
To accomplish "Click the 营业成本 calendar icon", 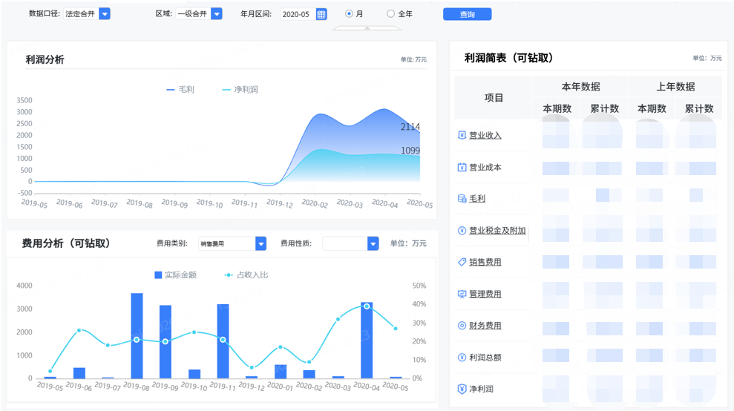I will pos(462,167).
